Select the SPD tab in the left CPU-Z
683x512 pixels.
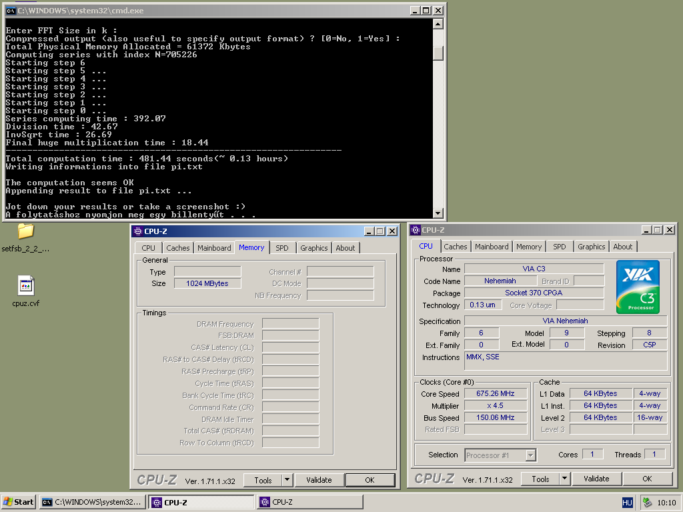coord(282,248)
